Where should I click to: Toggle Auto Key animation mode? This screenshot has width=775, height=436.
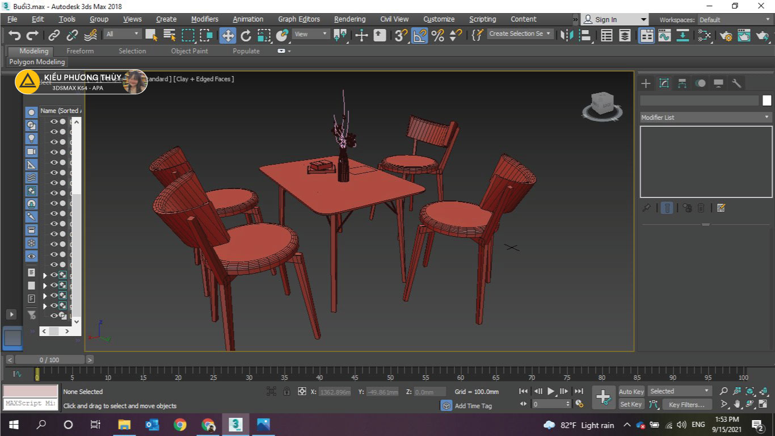(x=631, y=392)
